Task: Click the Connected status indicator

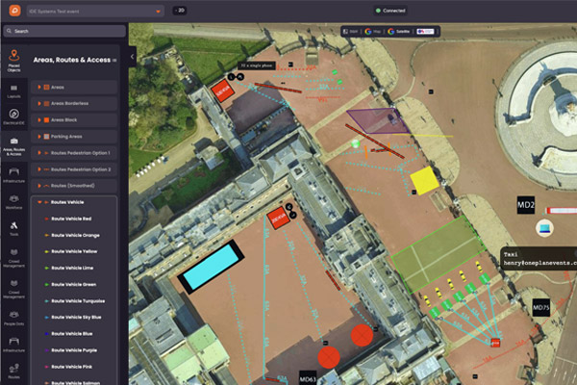Action: point(390,11)
